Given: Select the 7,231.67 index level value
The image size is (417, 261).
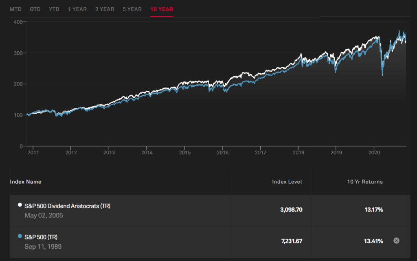Looking at the screenshot, I should point(292,241).
